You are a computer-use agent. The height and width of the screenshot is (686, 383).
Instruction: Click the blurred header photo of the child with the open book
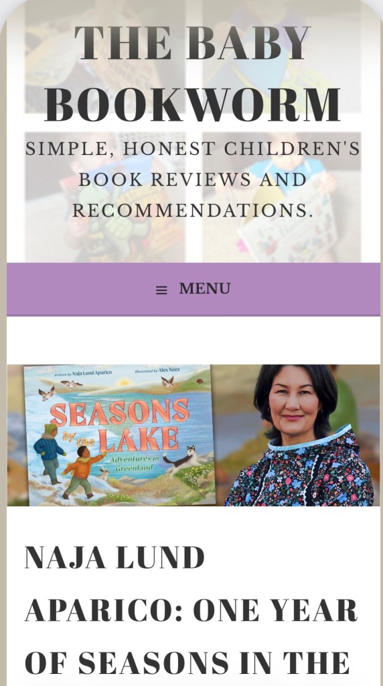(282, 197)
